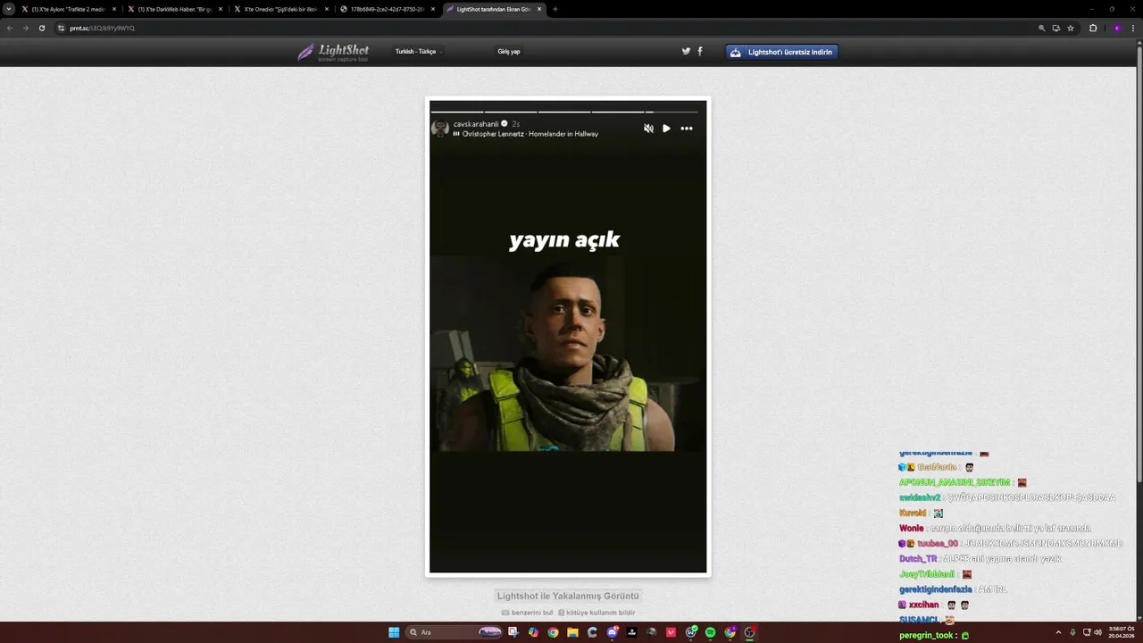Open the tab search dropdown arrow
This screenshot has height=643, width=1143.
(9, 9)
